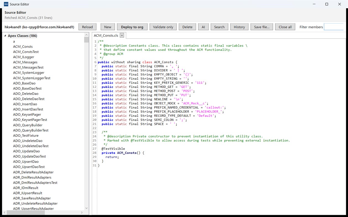Viewport: 348px width, 217px height.
Task: Focus the Filter members input field
Action: (x=334, y=27)
